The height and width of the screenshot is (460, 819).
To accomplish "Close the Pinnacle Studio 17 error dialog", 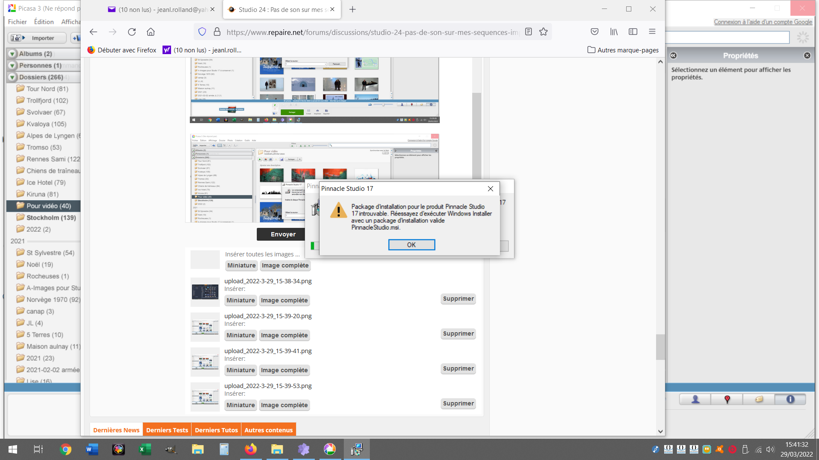I will tap(491, 189).
